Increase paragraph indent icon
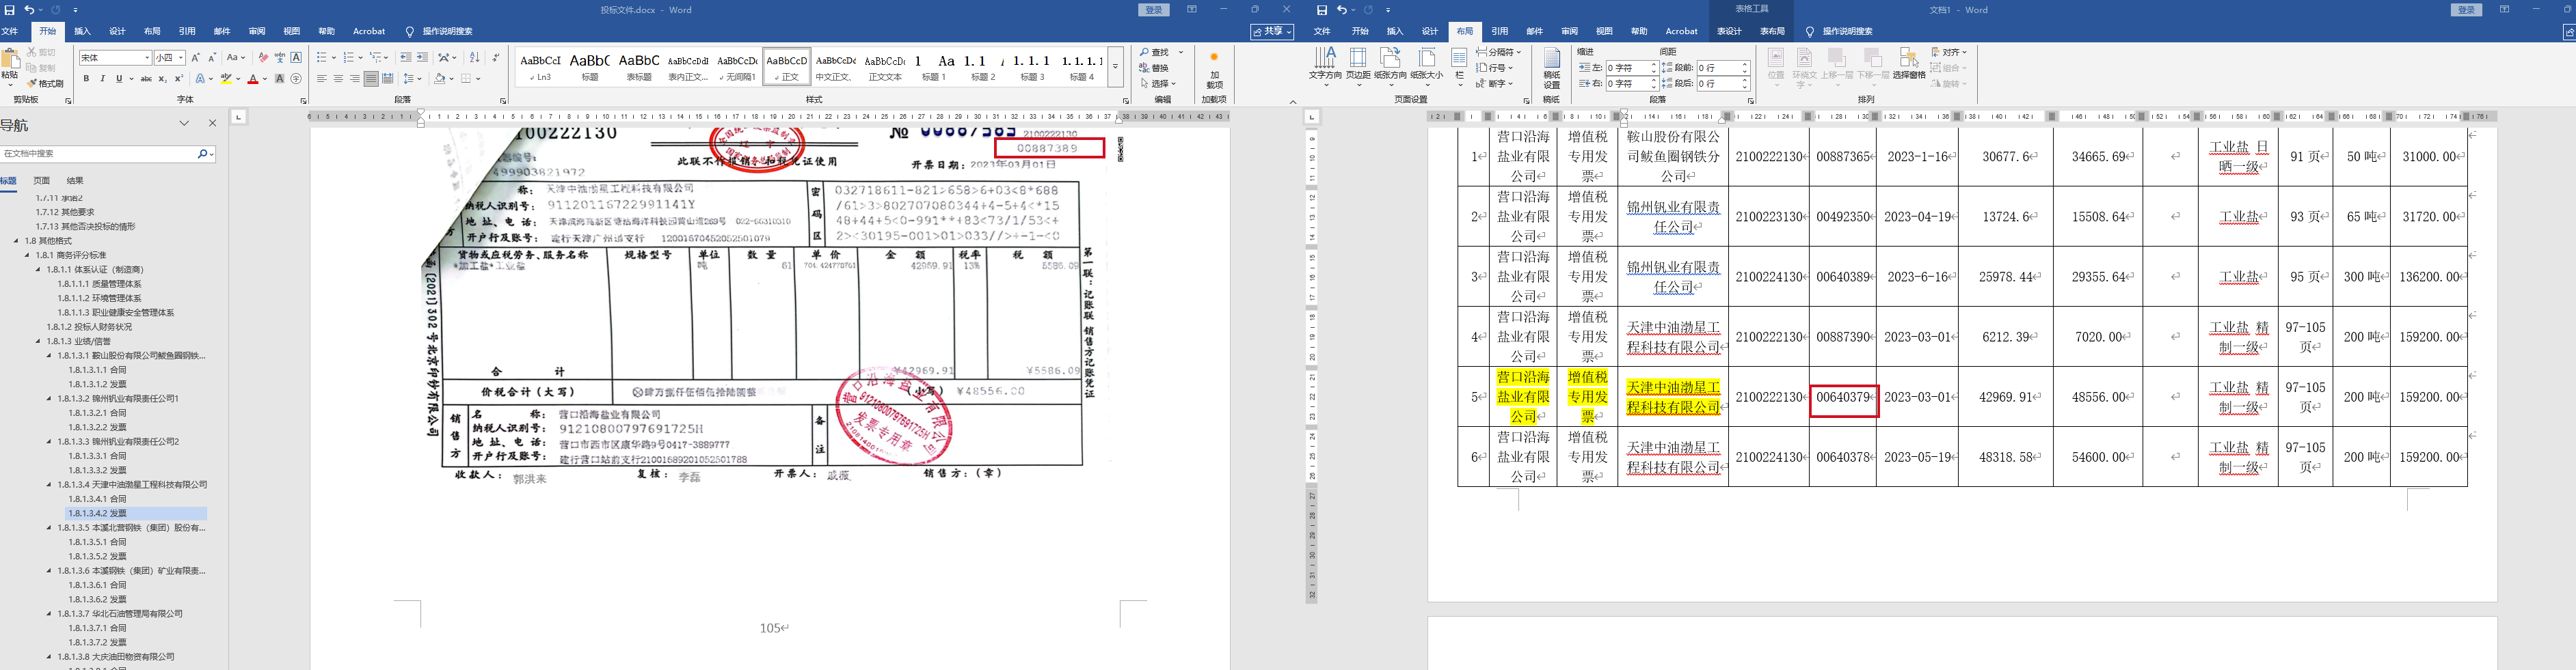Image resolution: width=2576 pixels, height=670 pixels. tap(422, 58)
